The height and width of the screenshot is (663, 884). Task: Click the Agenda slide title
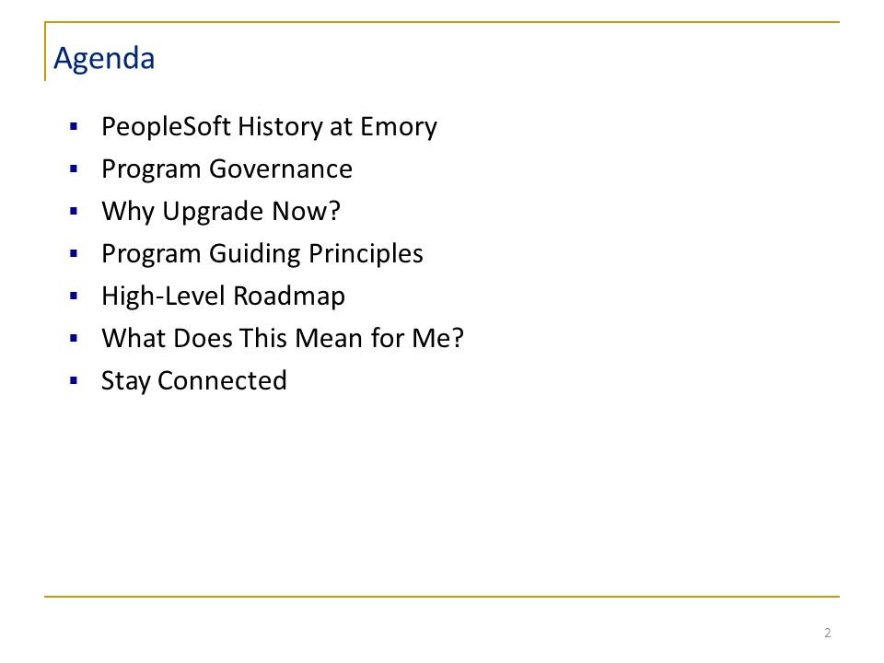pyautogui.click(x=104, y=59)
